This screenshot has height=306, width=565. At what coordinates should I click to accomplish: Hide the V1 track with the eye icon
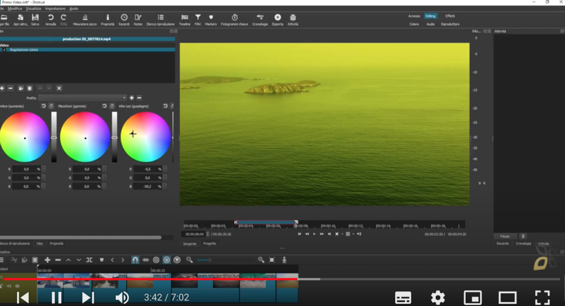pyautogui.click(x=17, y=286)
